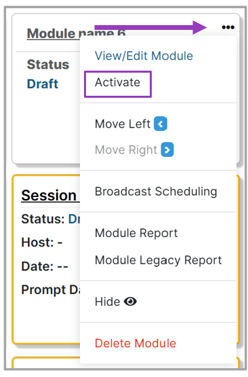The width and height of the screenshot is (248, 377).
Task: Toggle module visibility with the eye icon
Action: point(130,302)
